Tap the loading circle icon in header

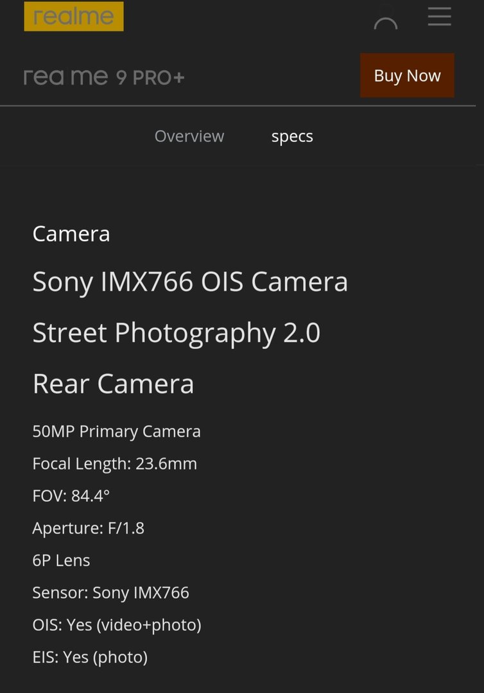click(x=386, y=24)
